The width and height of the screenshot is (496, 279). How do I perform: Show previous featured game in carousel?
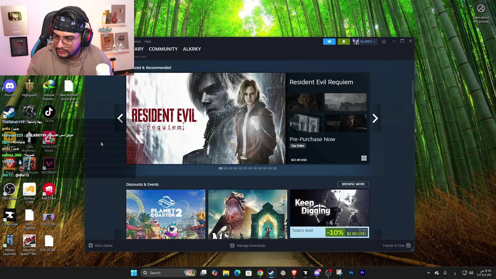120,118
